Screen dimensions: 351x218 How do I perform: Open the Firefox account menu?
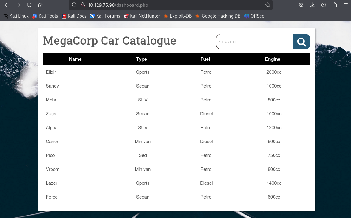tap(324, 5)
